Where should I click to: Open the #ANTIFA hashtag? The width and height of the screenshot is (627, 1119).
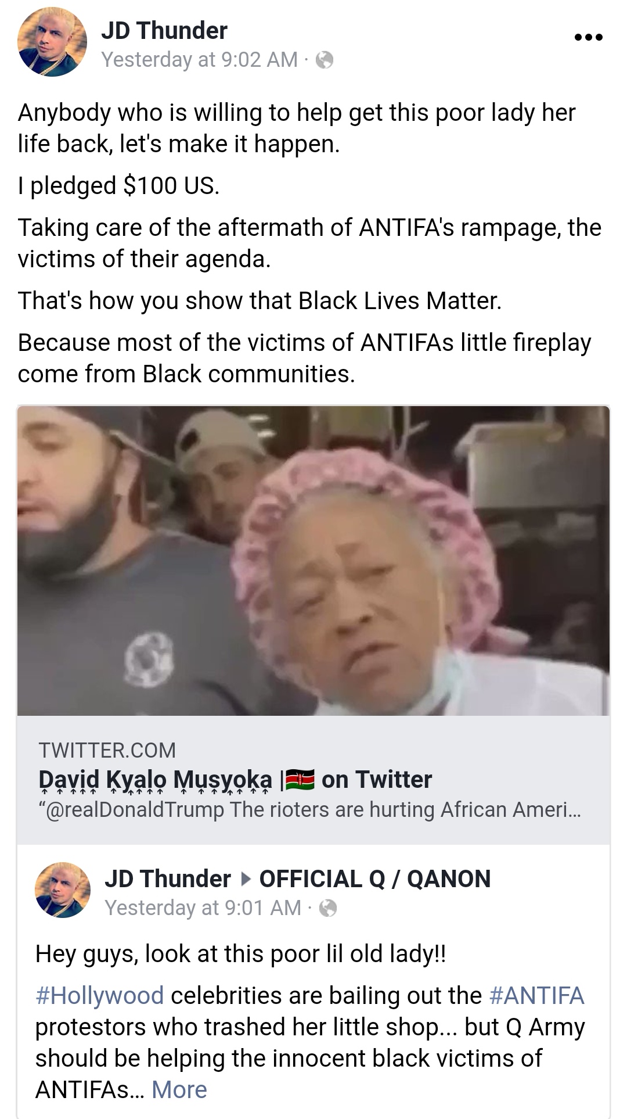tap(537, 996)
